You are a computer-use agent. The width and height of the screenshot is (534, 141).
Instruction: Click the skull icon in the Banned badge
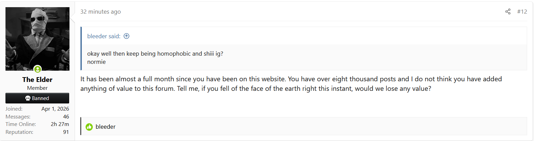coord(28,98)
